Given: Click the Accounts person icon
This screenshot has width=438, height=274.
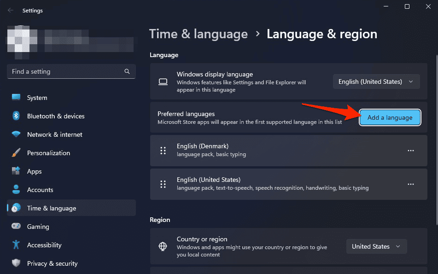Looking at the screenshot, I should (x=16, y=190).
